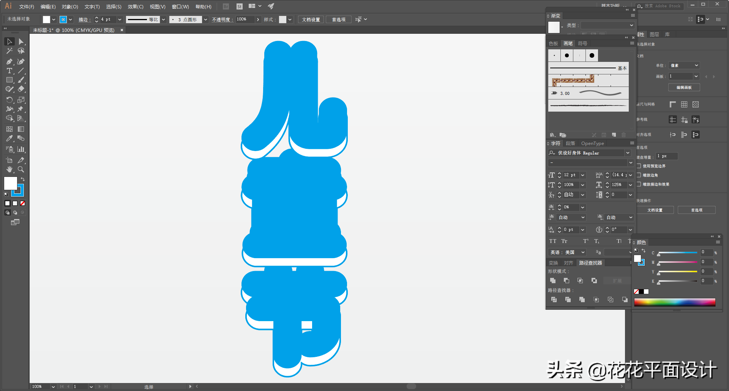Toggle Scale Strokes and Effects checkbox
729x391 pixels.
click(639, 184)
